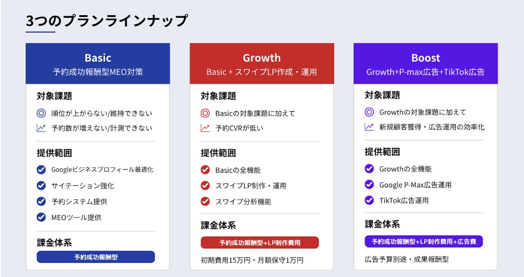Click the checkmark beside スワイプLP制作・運用
Screen dimensions: 524x277
(205, 185)
